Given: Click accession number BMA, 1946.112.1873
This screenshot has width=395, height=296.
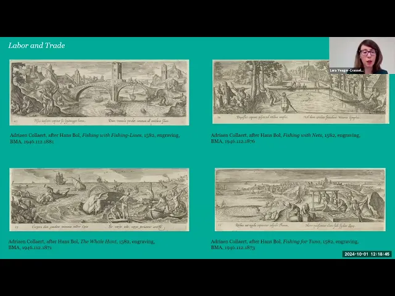Looking at the screenshot, I should [233, 248].
